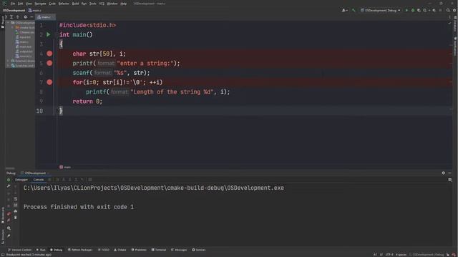Click Run with Coverage icon in toolbar
Viewport: 458px width, 257px height.
tap(419, 10)
